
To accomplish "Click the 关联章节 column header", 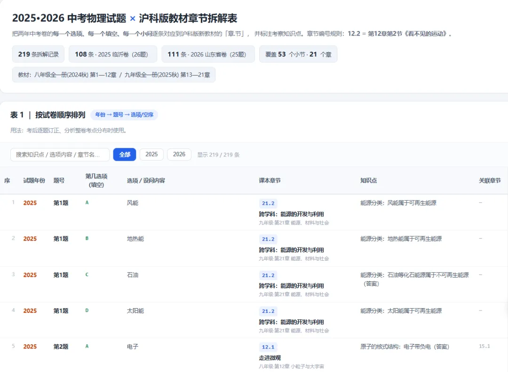I will coord(490,180).
